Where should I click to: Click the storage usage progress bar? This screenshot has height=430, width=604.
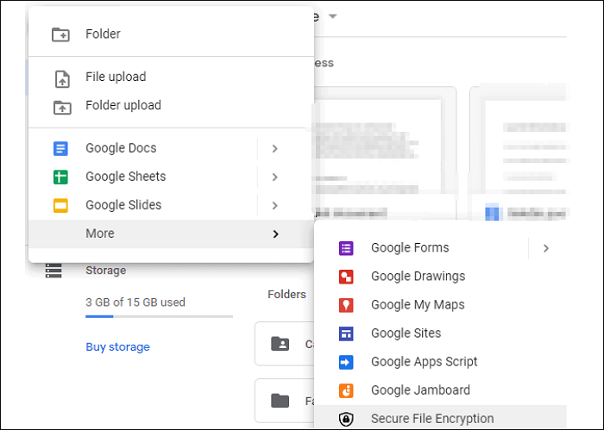pos(159,316)
